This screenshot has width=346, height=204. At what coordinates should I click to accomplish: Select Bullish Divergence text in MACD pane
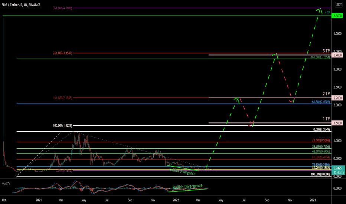[x=187, y=187]
